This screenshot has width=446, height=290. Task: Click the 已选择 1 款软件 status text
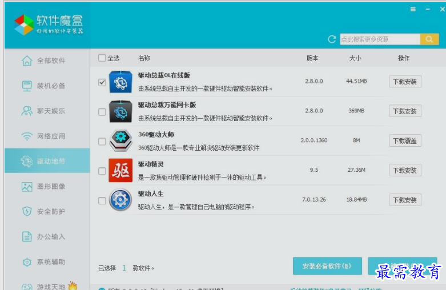coord(126,268)
